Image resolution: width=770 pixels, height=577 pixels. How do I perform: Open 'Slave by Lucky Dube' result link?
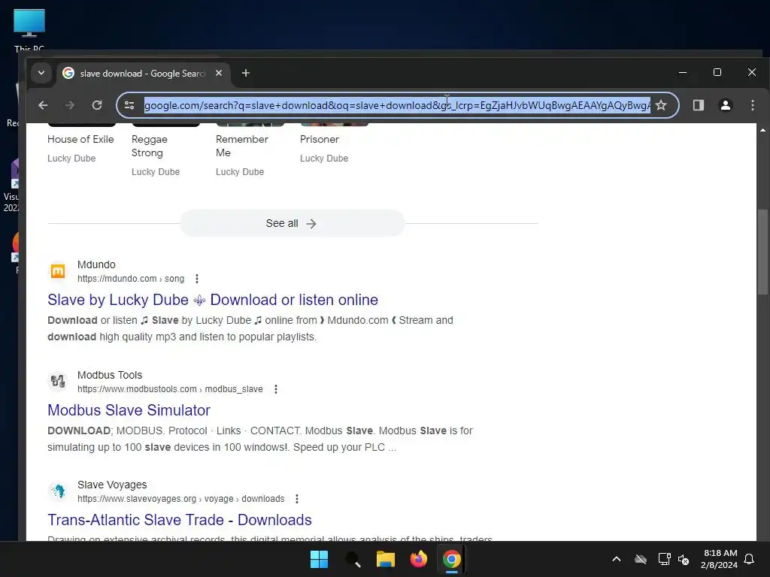click(213, 300)
